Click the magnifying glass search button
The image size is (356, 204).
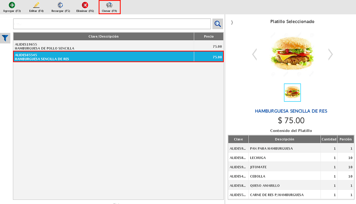click(218, 24)
